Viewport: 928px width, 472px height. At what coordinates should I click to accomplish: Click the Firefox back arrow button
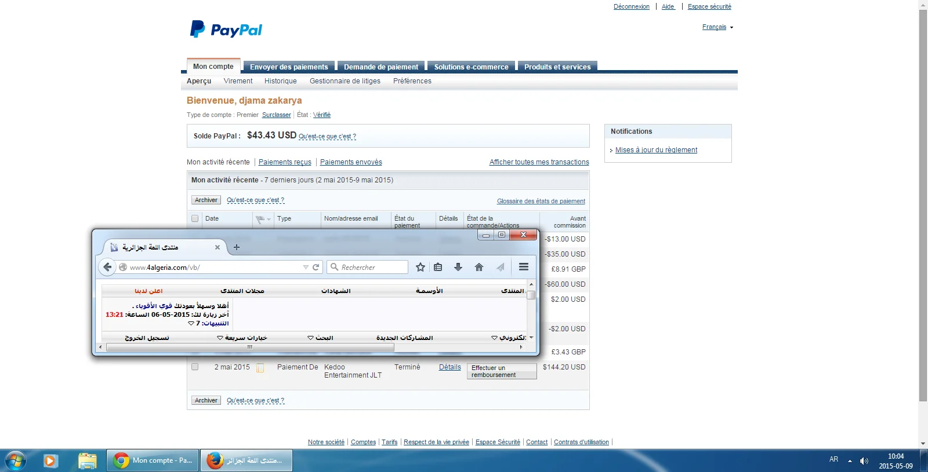pyautogui.click(x=107, y=267)
